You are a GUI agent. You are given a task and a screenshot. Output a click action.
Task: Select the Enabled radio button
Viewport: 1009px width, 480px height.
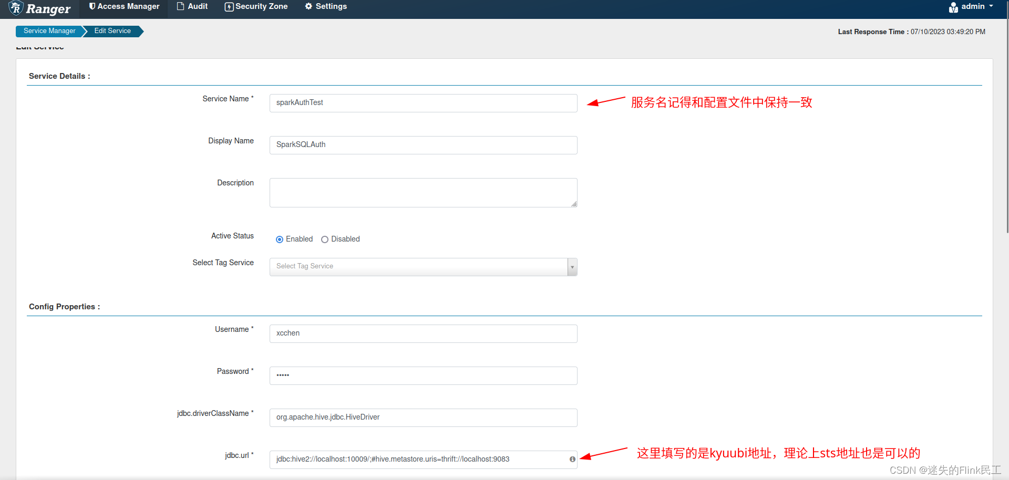pos(280,239)
